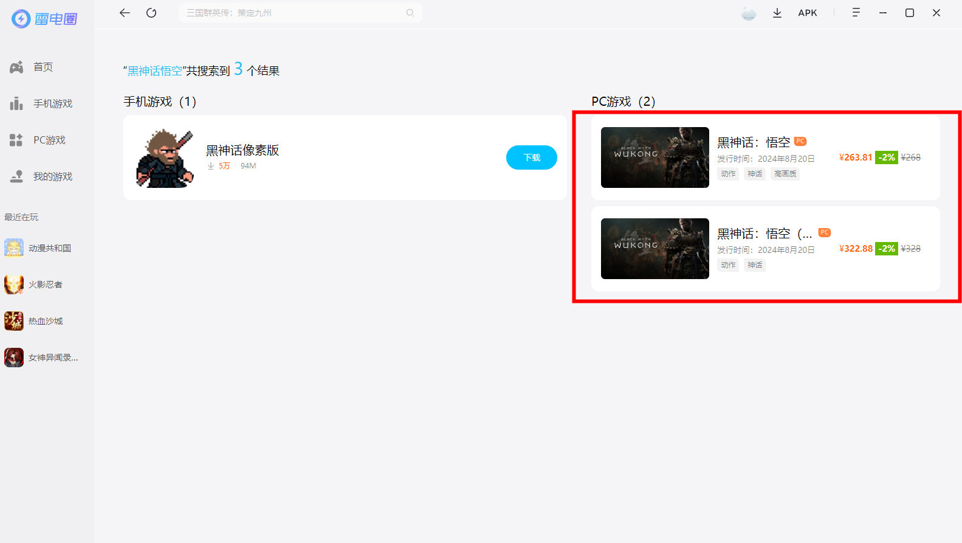The height and width of the screenshot is (543, 962).
Task: Click the 动漫共和国 game icon
Action: point(14,248)
